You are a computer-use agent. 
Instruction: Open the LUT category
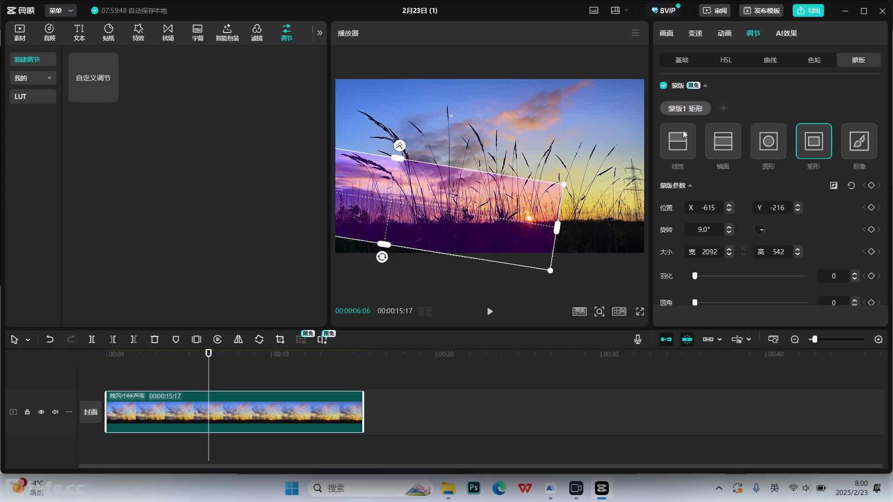coord(33,96)
